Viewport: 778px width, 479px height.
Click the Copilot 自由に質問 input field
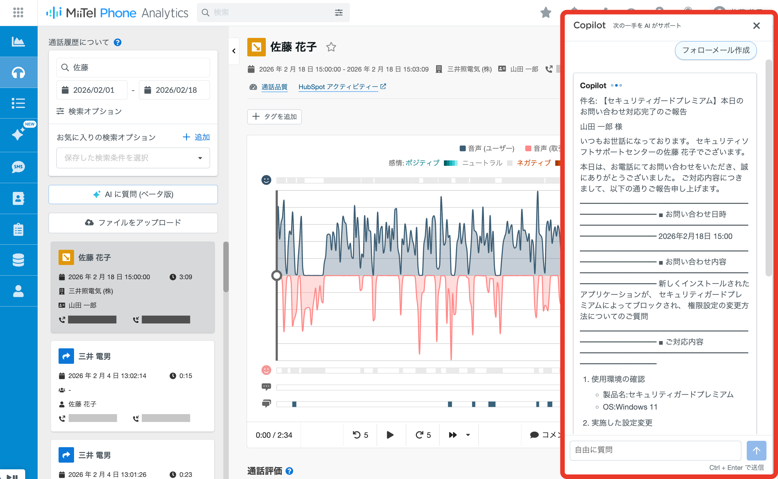[x=655, y=450]
